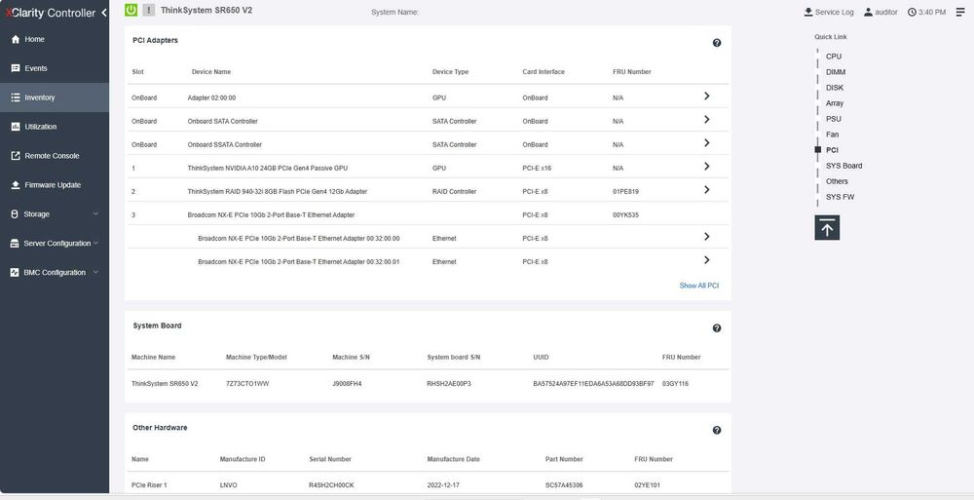Expand the BMC Configuration menu chevron
The width and height of the screenshot is (974, 500).
tap(95, 272)
